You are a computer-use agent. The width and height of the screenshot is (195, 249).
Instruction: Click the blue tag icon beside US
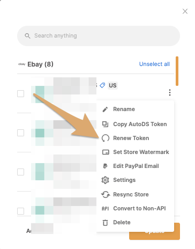pos(102,85)
